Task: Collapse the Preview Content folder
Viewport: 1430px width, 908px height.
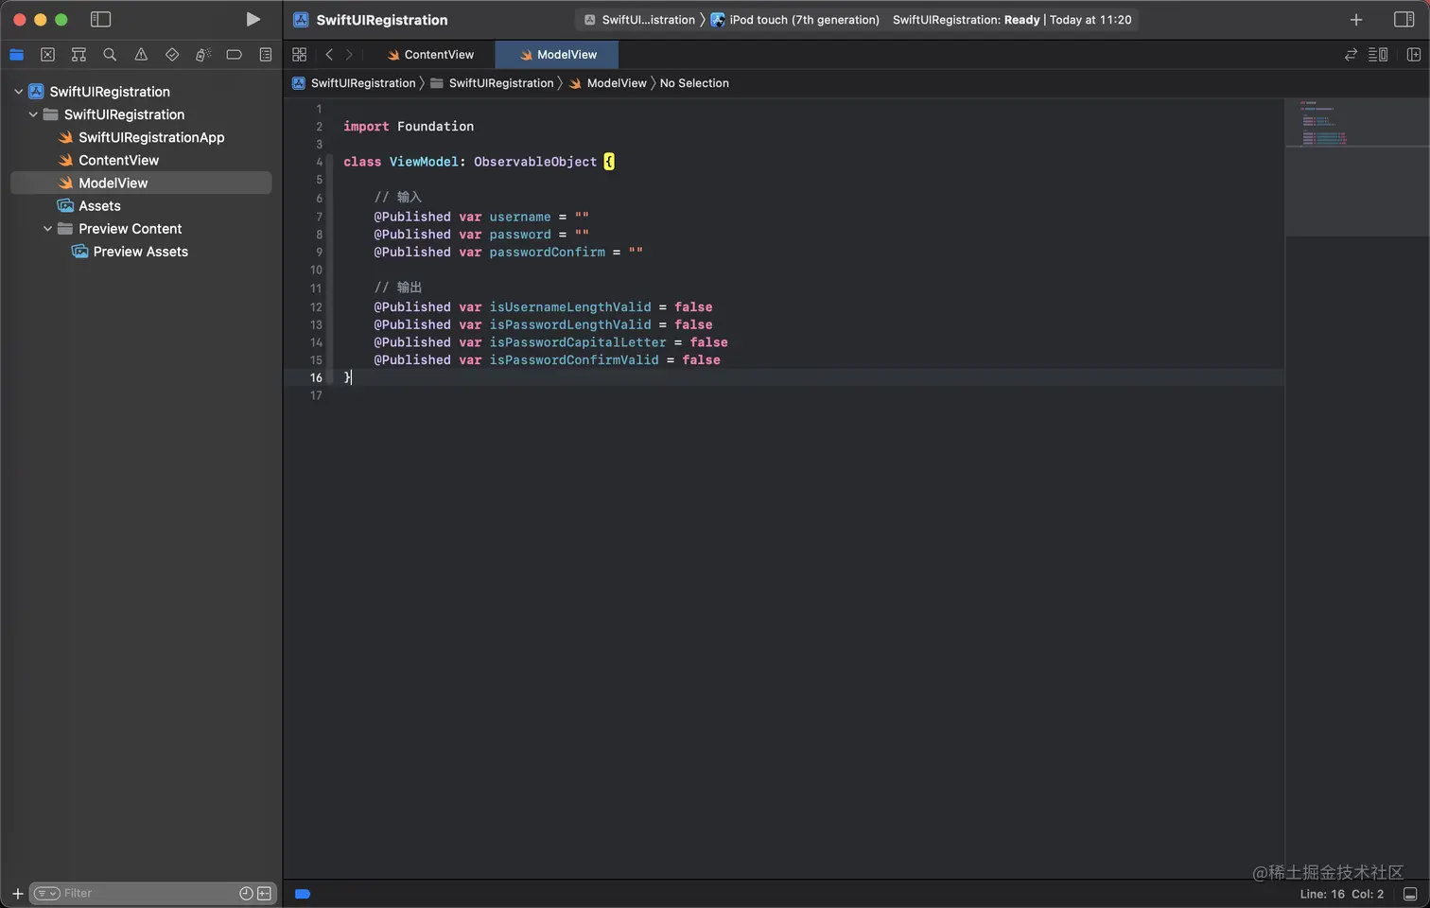Action: [47, 229]
